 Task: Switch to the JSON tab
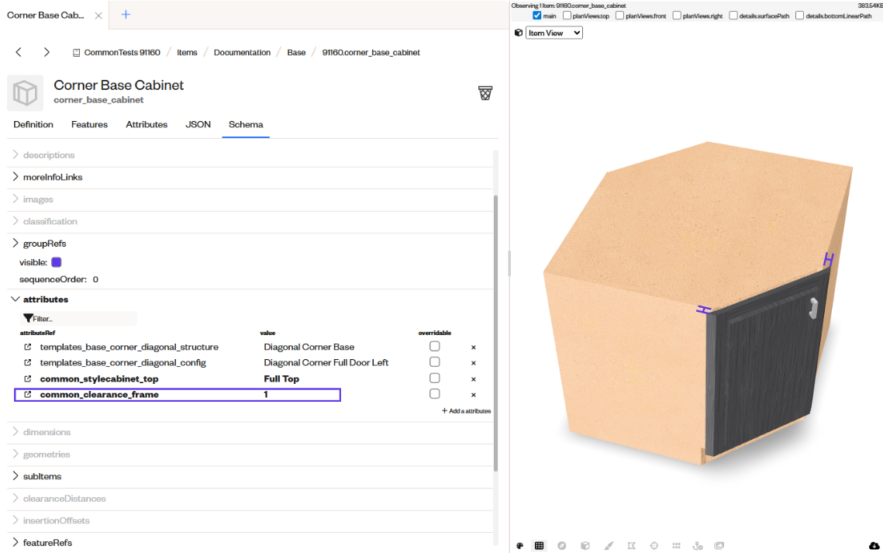[198, 124]
